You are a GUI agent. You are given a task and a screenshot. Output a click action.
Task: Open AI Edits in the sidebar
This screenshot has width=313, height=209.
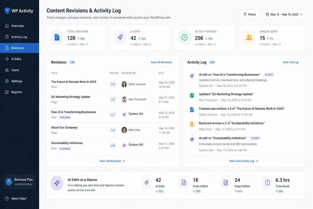20,59
